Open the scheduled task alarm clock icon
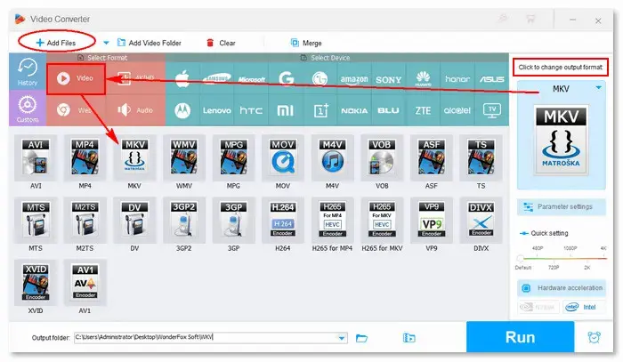Image resolution: width=623 pixels, height=362 pixels. (594, 337)
